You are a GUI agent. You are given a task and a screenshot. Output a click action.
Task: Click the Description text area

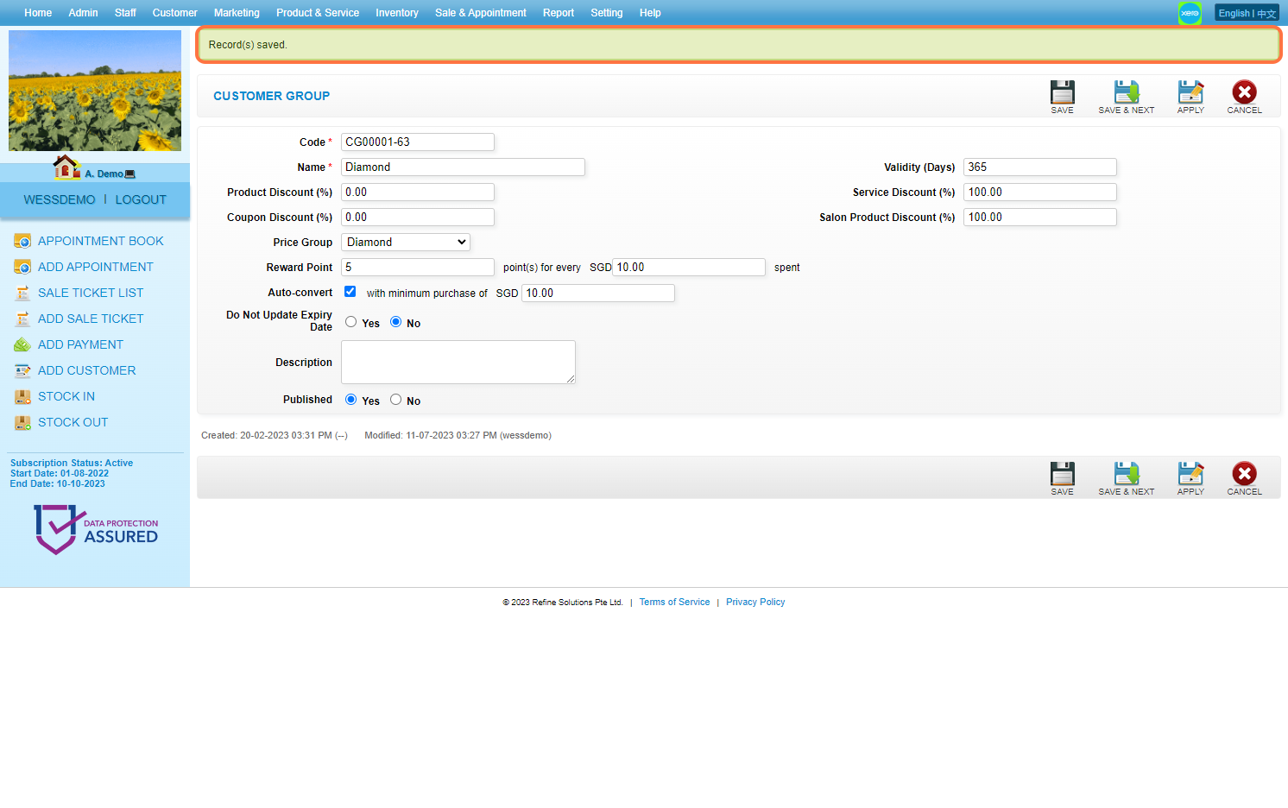[x=458, y=362]
